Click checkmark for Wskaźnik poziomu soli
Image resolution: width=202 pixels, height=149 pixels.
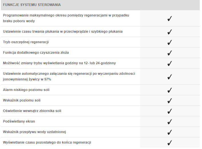170,101
